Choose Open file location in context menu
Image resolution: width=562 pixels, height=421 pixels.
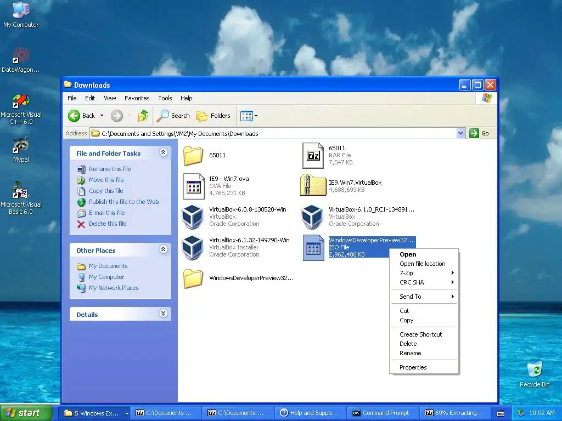422,264
